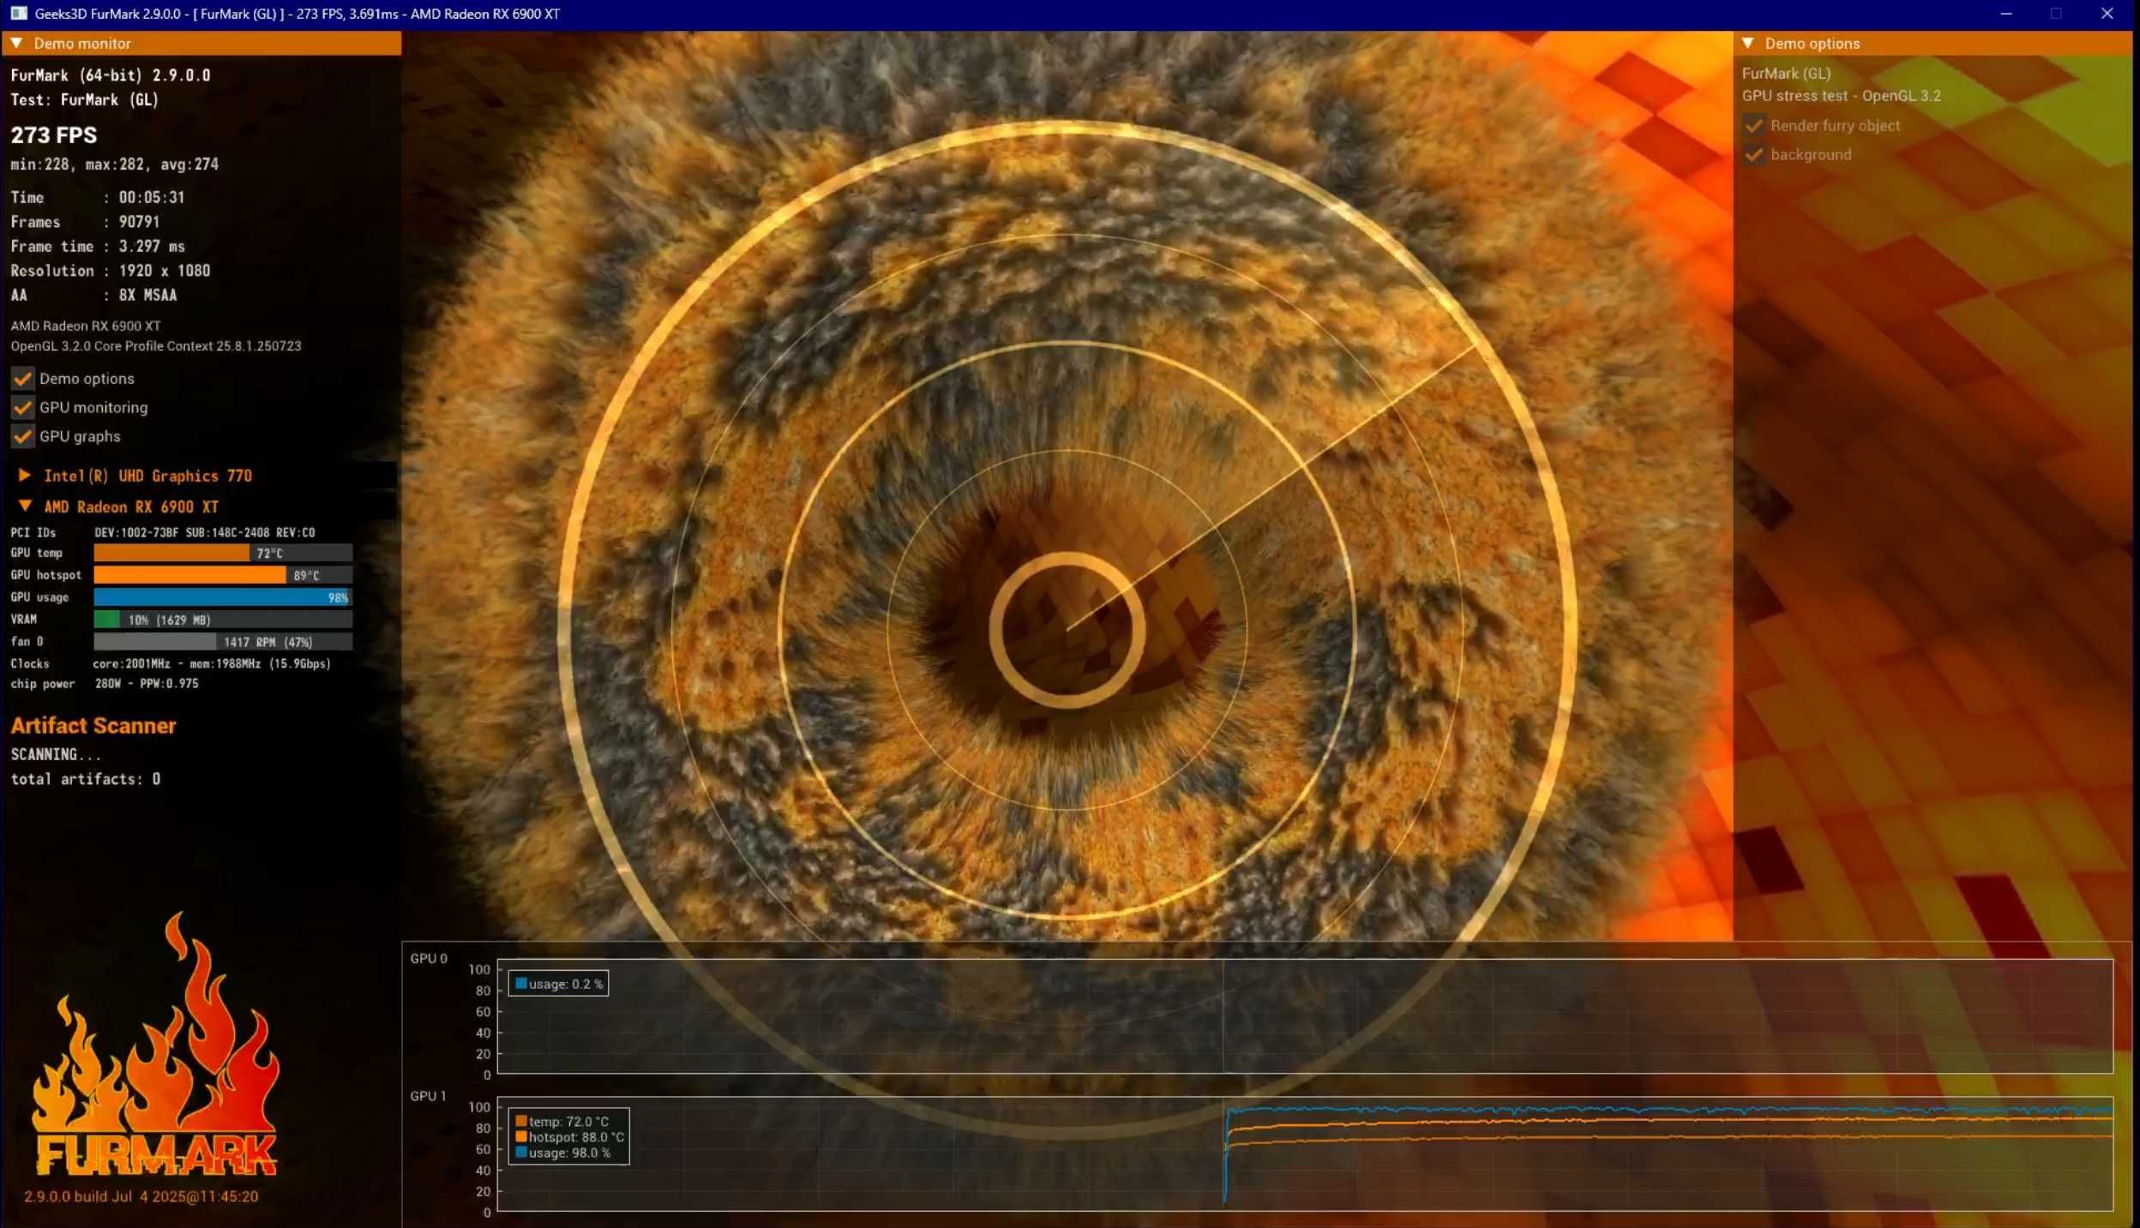Collapse the Demo options panel triangle
The height and width of the screenshot is (1228, 2140).
[x=1747, y=43]
